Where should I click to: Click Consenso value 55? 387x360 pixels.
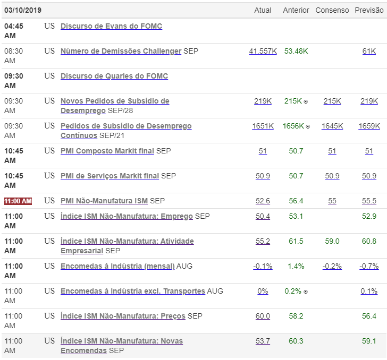pos(332,201)
